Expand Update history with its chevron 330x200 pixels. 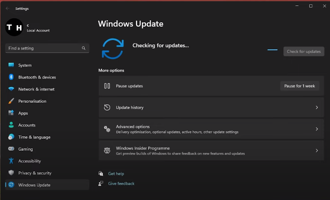(x=317, y=107)
